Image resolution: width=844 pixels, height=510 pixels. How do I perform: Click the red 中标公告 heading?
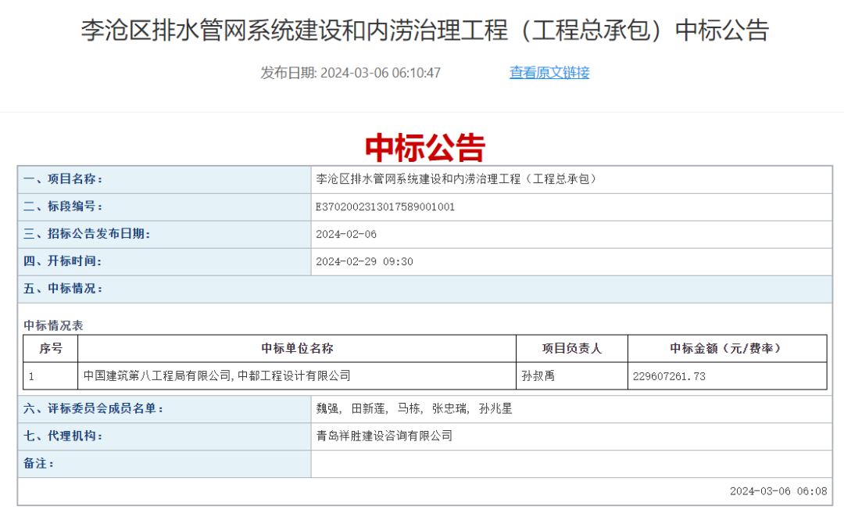pos(424,148)
